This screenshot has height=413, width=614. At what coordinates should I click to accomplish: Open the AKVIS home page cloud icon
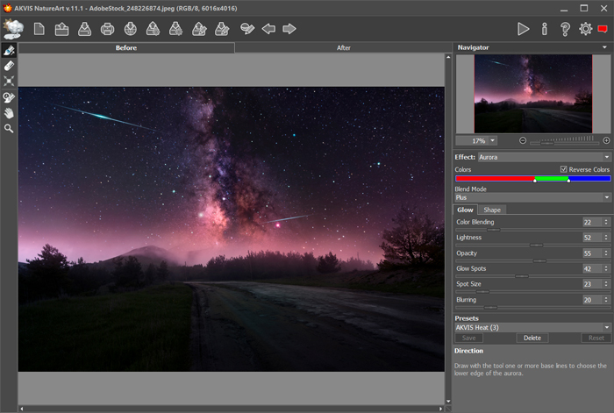[13, 29]
